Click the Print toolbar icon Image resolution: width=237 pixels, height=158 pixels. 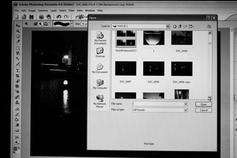tap(41, 17)
